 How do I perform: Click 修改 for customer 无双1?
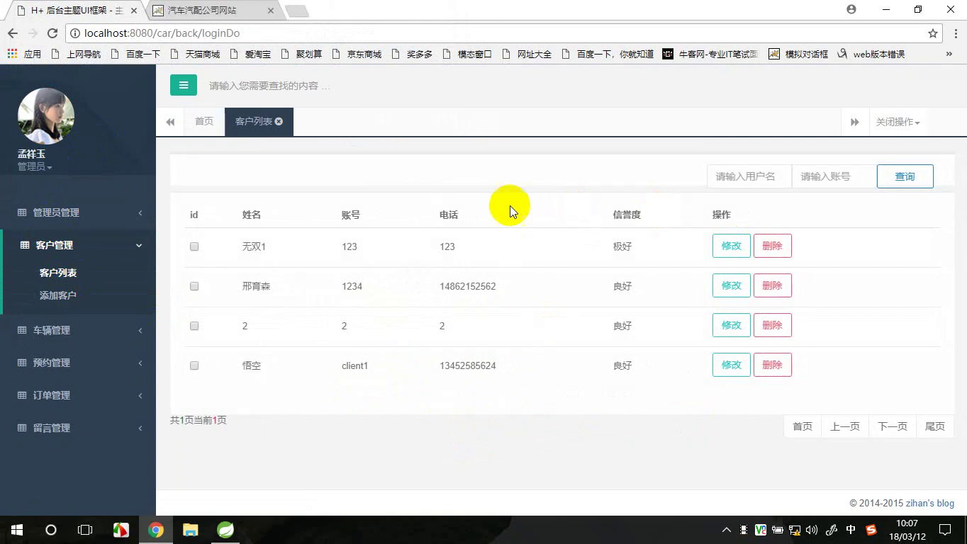tap(731, 246)
